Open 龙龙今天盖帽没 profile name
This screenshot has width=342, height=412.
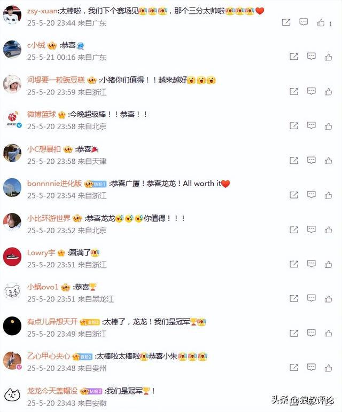click(52, 391)
